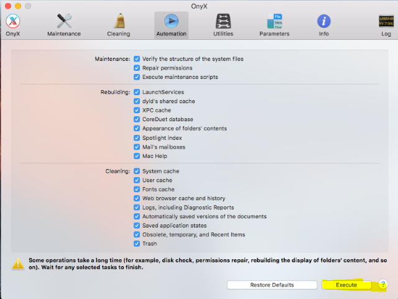
Task: Select the Automation play icon
Action: tap(172, 21)
